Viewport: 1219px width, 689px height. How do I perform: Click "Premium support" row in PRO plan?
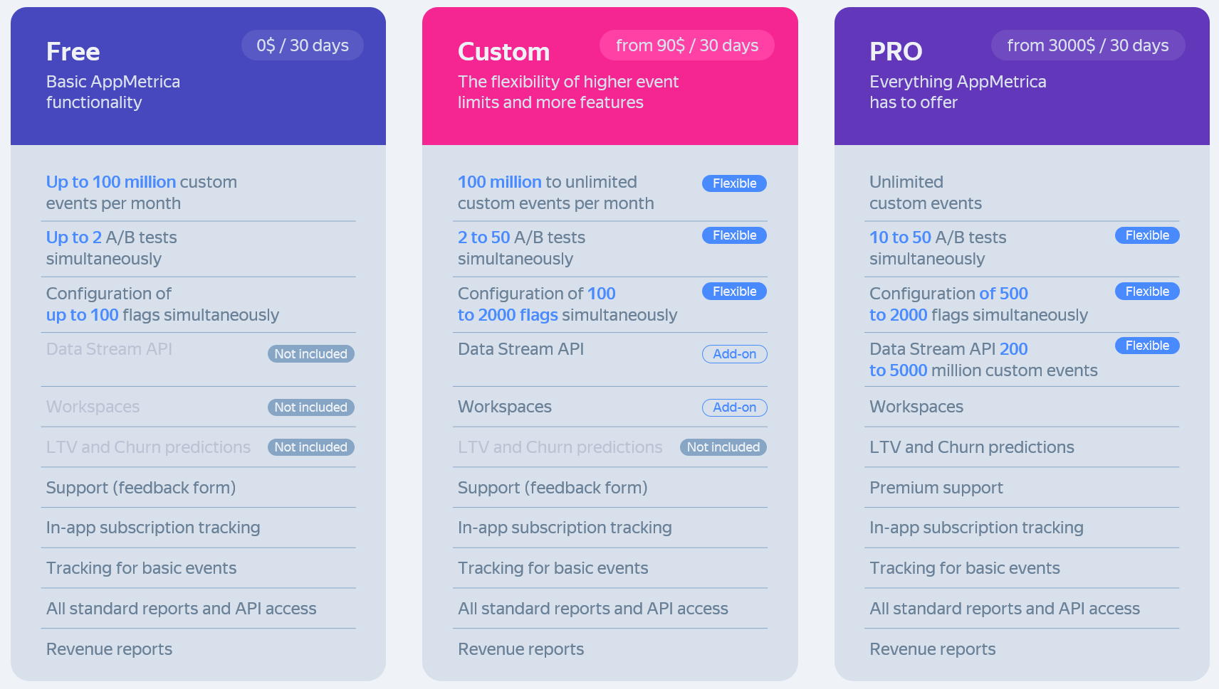point(936,488)
